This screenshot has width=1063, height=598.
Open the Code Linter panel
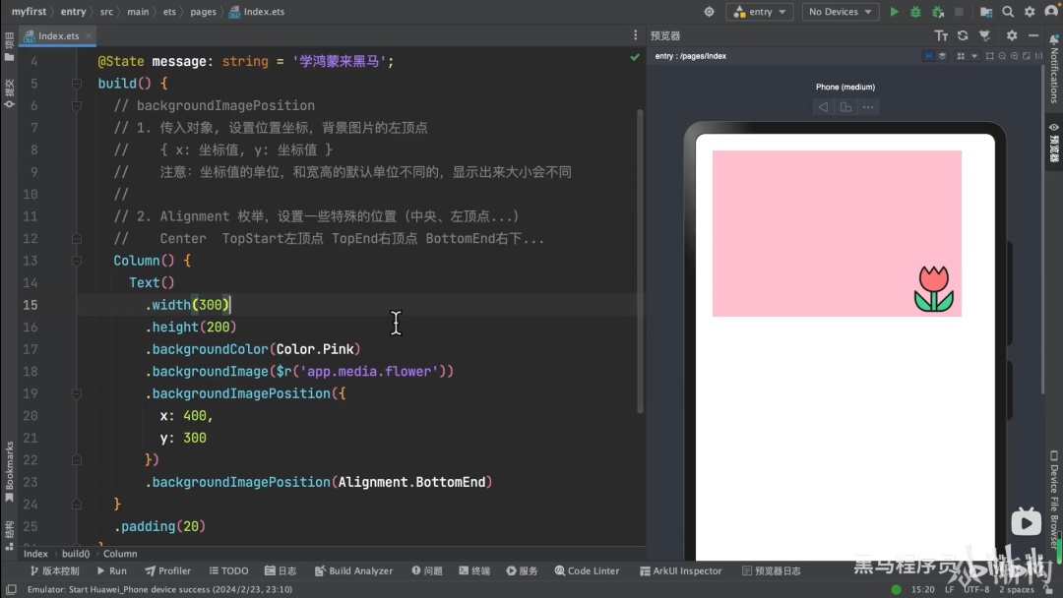point(587,570)
